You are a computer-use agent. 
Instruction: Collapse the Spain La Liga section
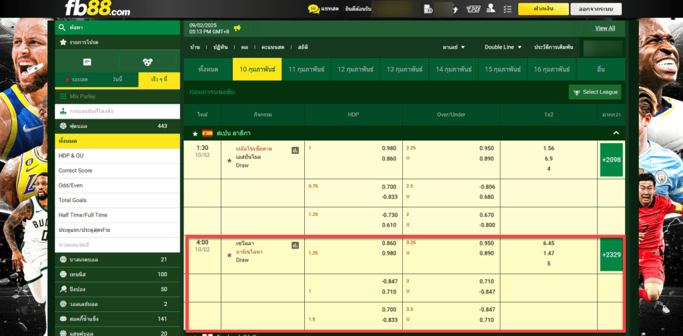pos(616,133)
